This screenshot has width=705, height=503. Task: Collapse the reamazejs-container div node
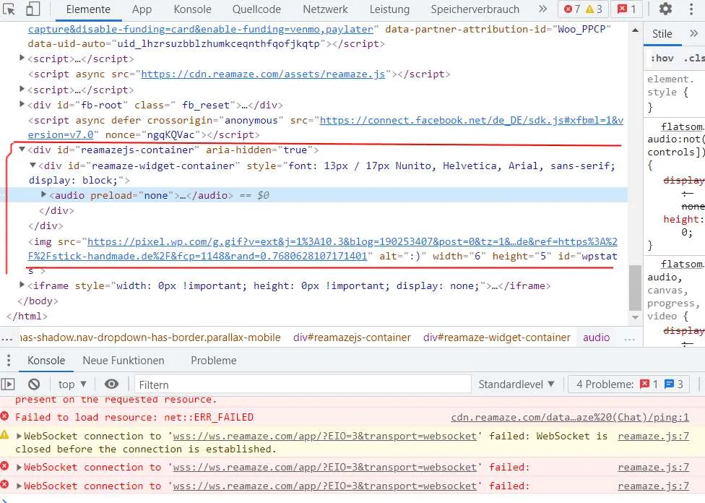click(x=22, y=150)
